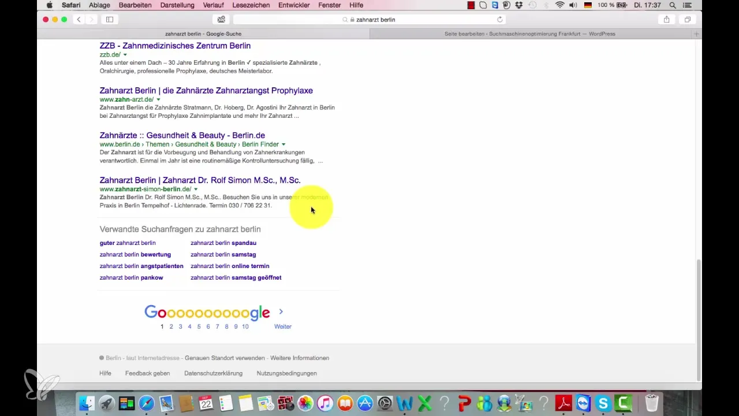This screenshot has height=416, width=739.
Task: Select the zahnarzt berlin Google-Suche tab
Action: point(203,34)
